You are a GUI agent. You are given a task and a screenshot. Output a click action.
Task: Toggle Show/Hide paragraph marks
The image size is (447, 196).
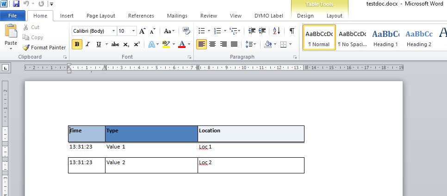pos(292,31)
